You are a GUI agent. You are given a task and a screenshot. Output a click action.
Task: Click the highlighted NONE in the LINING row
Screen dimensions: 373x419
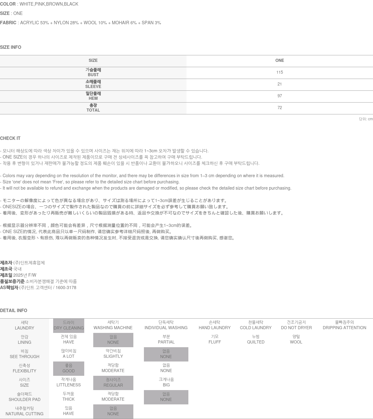(113, 340)
